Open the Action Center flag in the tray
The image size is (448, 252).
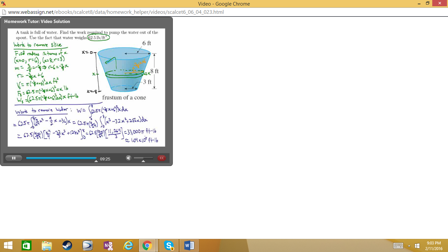point(417,246)
